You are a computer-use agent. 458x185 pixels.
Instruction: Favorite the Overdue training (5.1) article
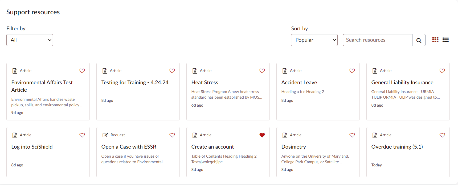(x=442, y=135)
